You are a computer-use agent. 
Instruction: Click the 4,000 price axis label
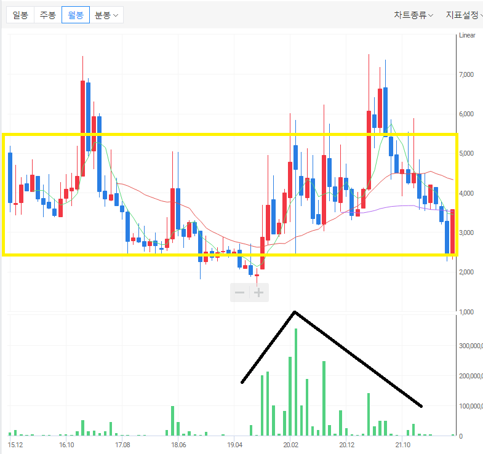466,193
